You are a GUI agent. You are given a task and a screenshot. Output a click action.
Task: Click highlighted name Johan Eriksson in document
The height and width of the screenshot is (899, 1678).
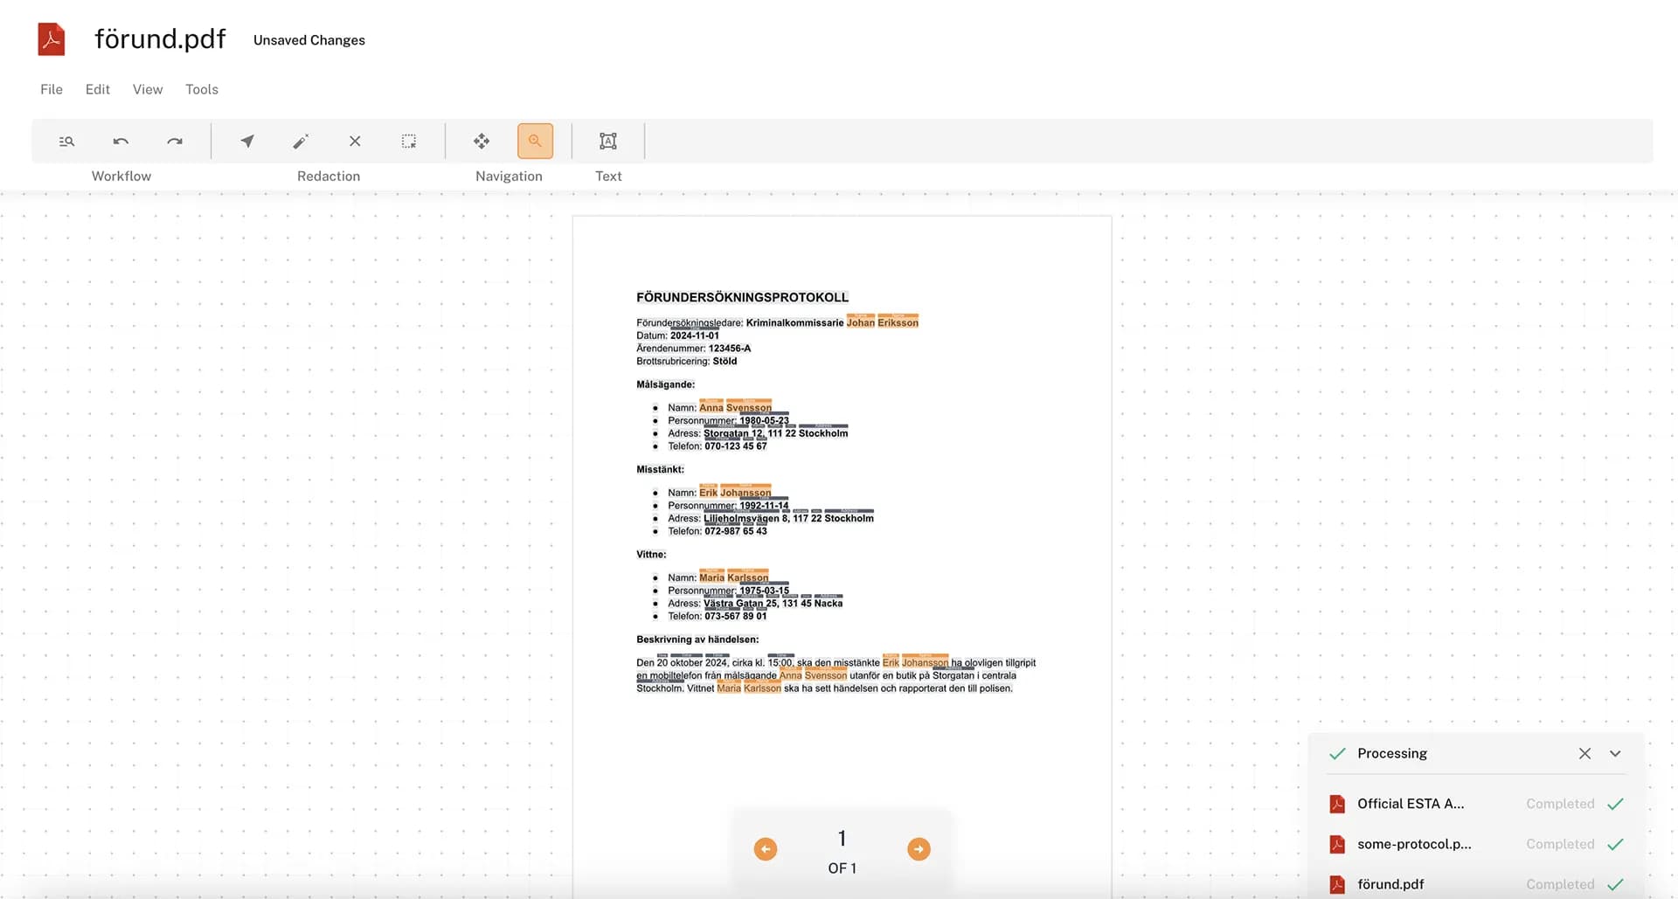[x=882, y=322]
